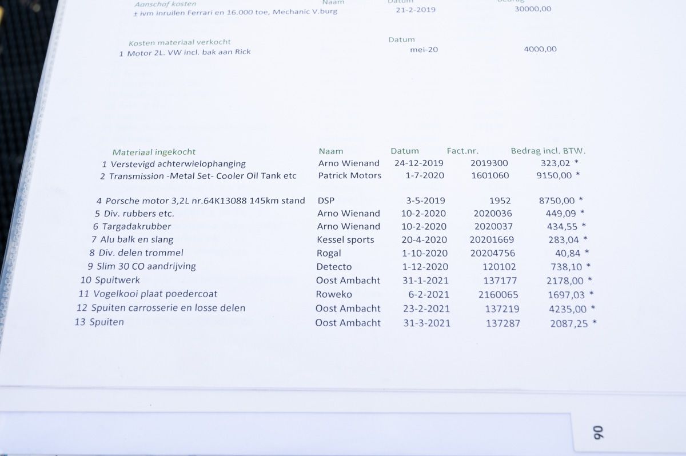Image resolution: width=686 pixels, height=456 pixels.
Task: Select the 'Kosten materiaal verkocht' heading
Action: pyautogui.click(x=180, y=42)
